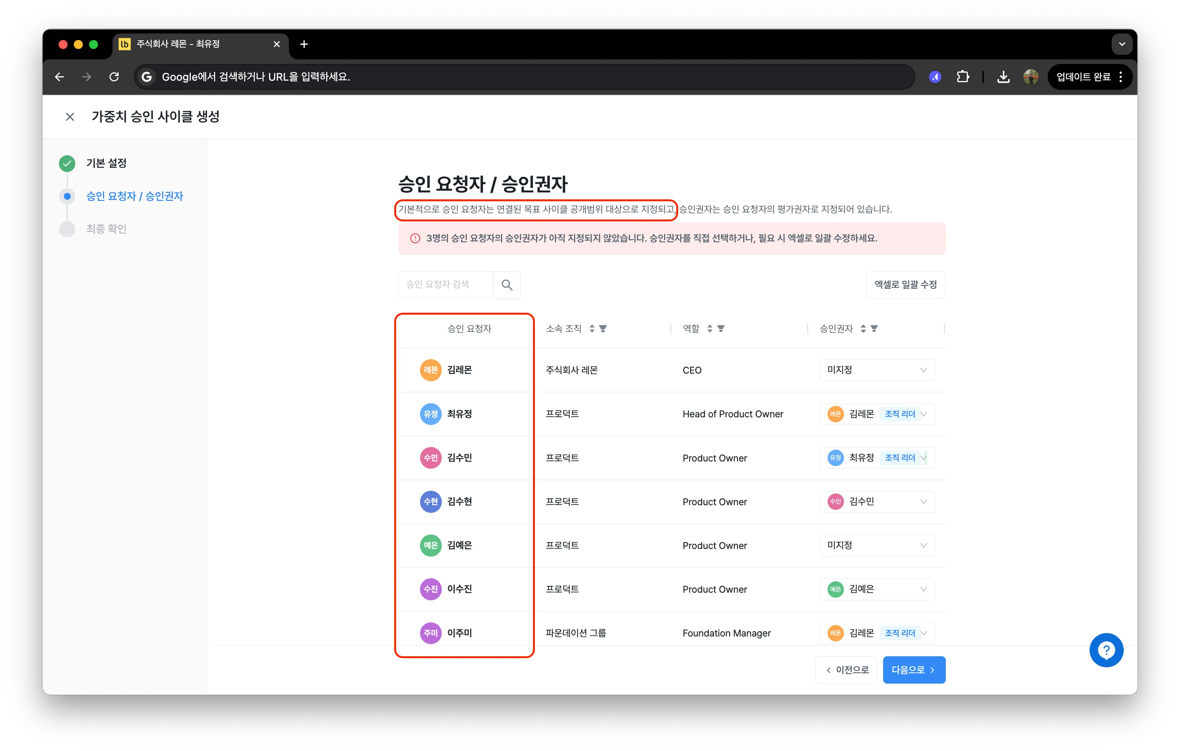Open the extensions puzzle icon
The height and width of the screenshot is (751, 1180).
pyautogui.click(x=963, y=77)
